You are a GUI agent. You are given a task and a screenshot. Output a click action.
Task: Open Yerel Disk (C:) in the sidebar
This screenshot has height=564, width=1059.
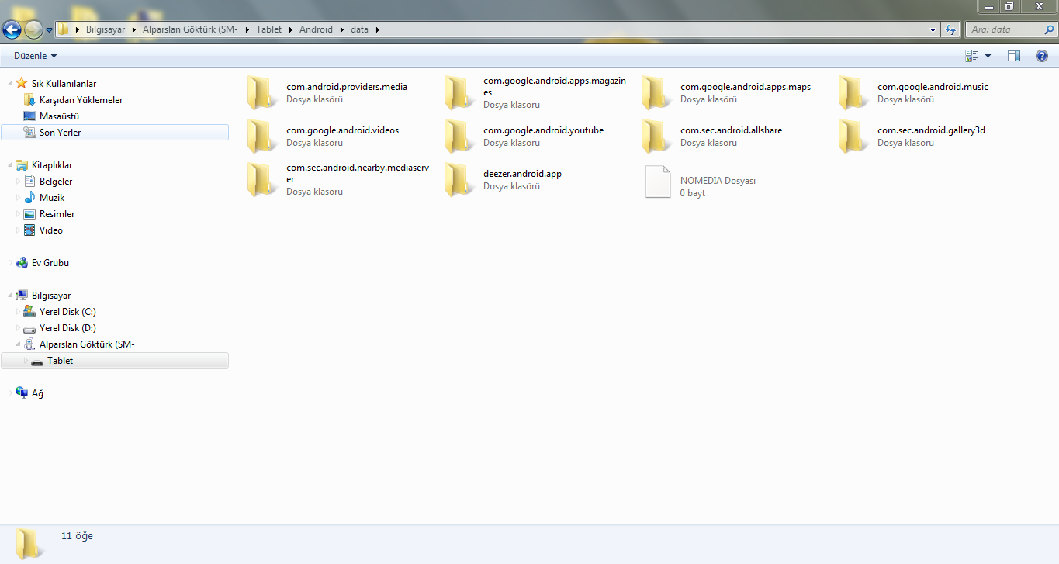(67, 311)
